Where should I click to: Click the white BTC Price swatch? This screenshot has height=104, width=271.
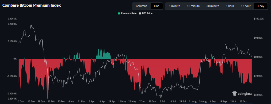(140, 13)
